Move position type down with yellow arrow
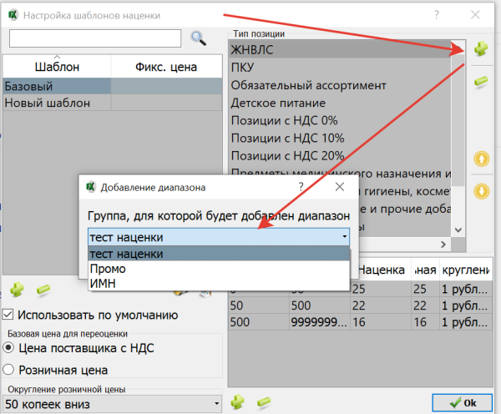Viewport: 501px width, 414px height. (x=481, y=190)
